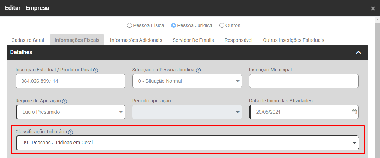The width and height of the screenshot is (380, 158).
Task: Expand Regime de Apuração dropdown
Action: 70,112
